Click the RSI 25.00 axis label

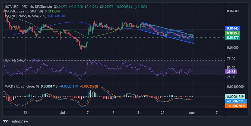tap(231, 77)
